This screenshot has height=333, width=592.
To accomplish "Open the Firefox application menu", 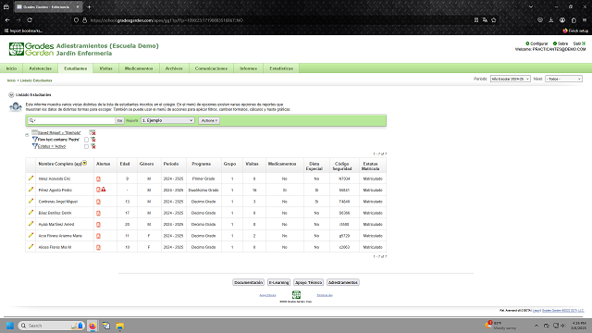I will click(x=585, y=20).
